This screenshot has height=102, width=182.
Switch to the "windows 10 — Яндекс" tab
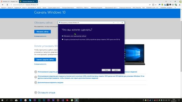9,1
